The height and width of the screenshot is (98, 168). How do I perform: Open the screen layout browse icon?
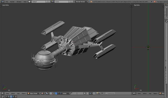[x=30, y=2]
